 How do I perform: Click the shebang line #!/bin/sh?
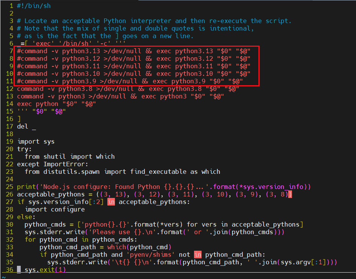point(34,6)
